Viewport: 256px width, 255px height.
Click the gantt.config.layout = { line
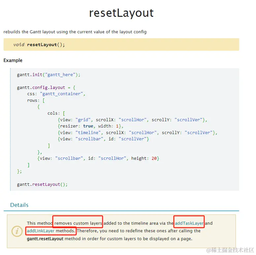[46, 88]
